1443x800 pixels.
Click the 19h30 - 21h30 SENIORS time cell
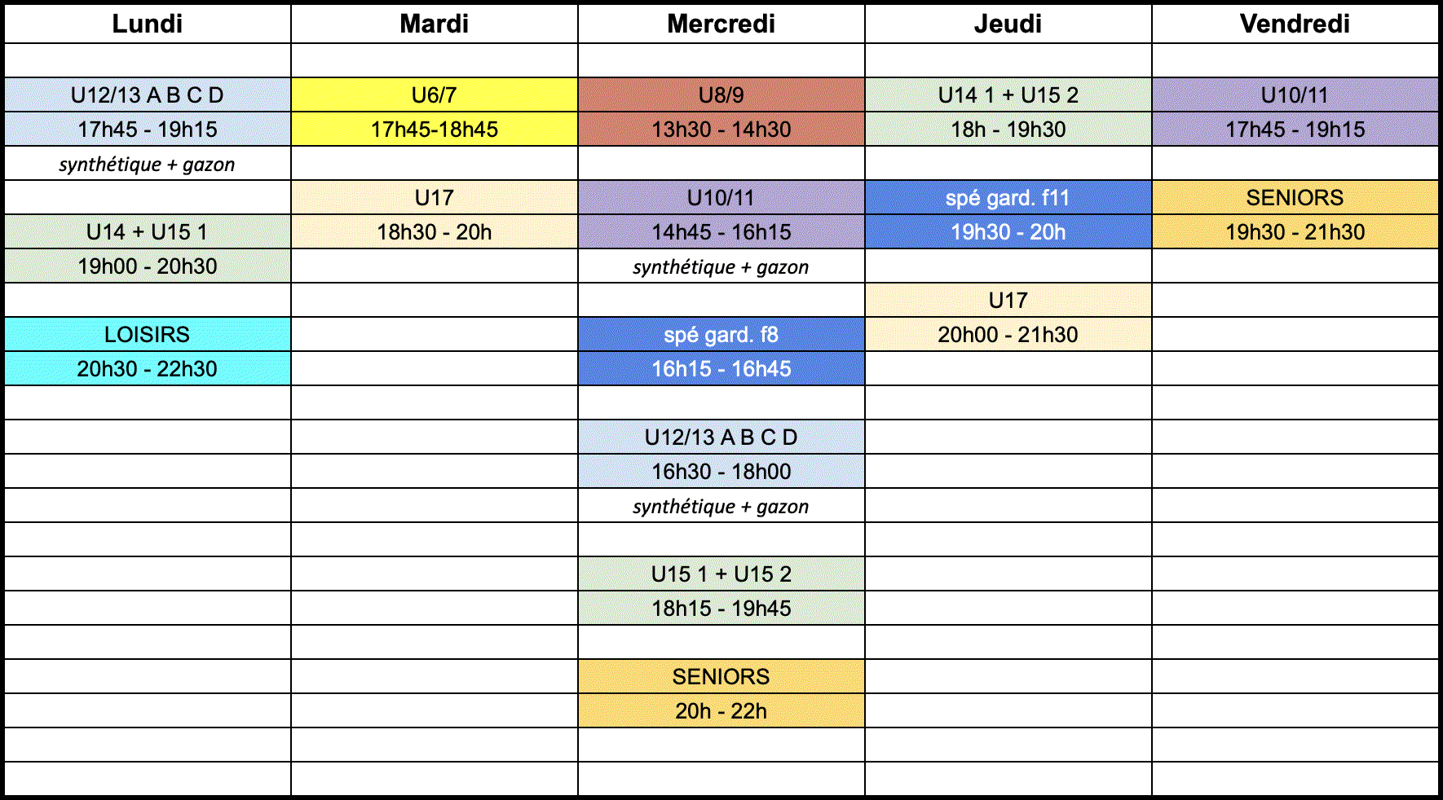click(x=1295, y=231)
